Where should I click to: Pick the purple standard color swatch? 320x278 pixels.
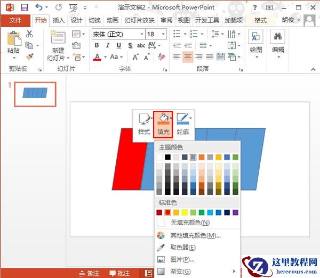point(236,212)
